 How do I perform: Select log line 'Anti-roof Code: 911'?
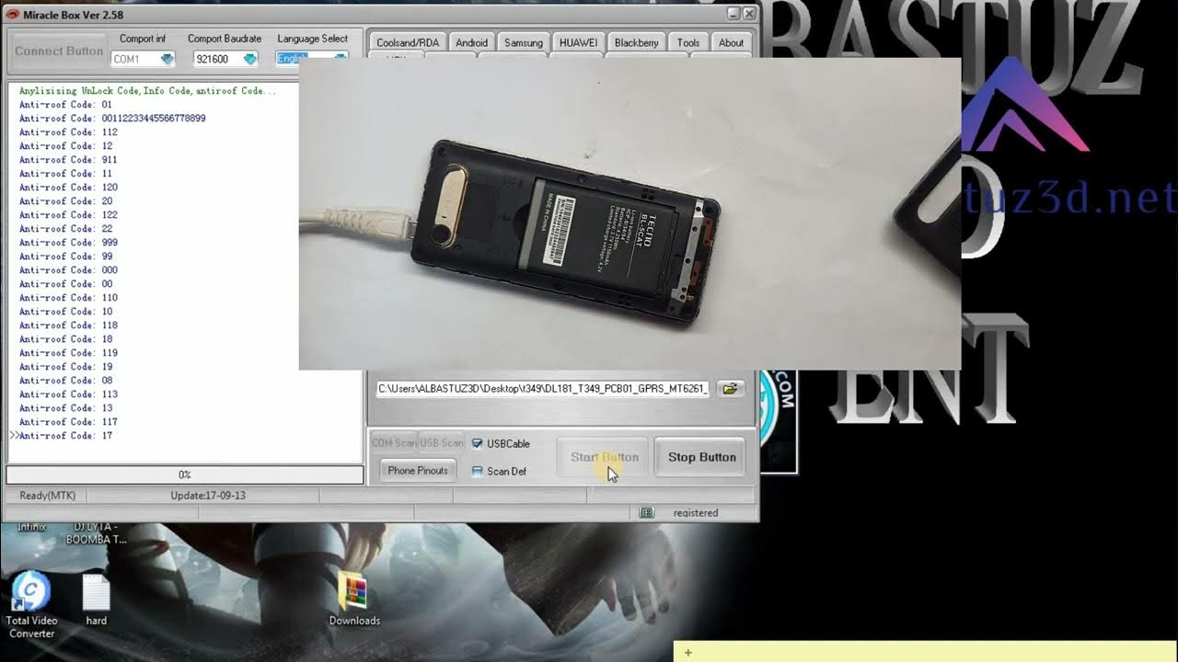point(68,160)
